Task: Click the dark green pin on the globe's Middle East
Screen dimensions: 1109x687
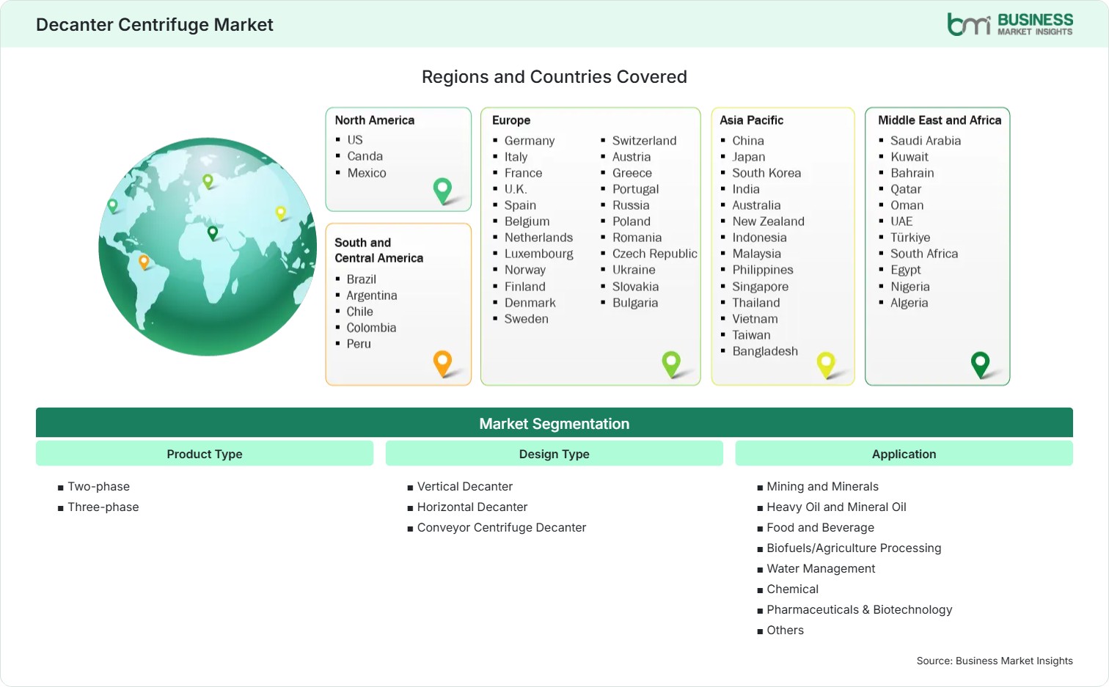Action: [x=213, y=233]
